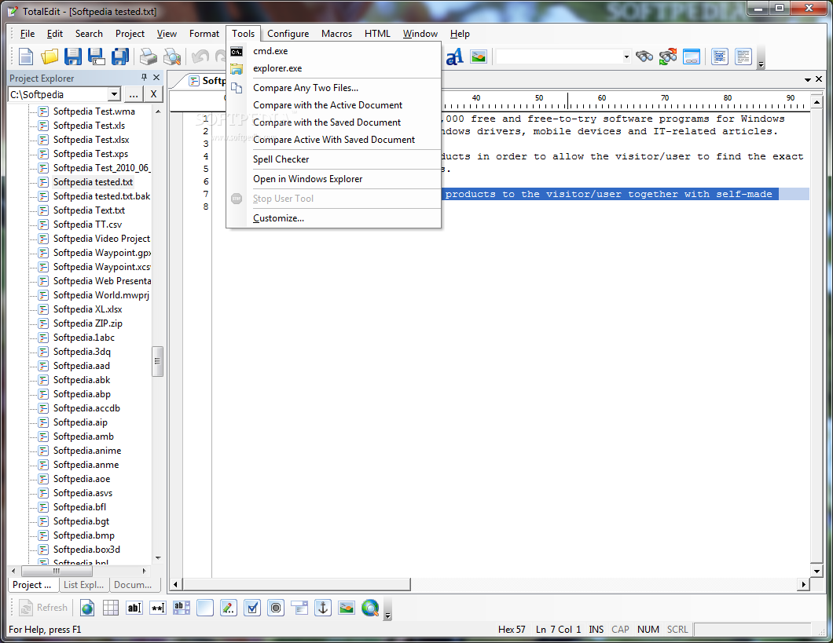833x643 pixels.
Task: Insert a button using the blank button icon
Action: [x=205, y=608]
